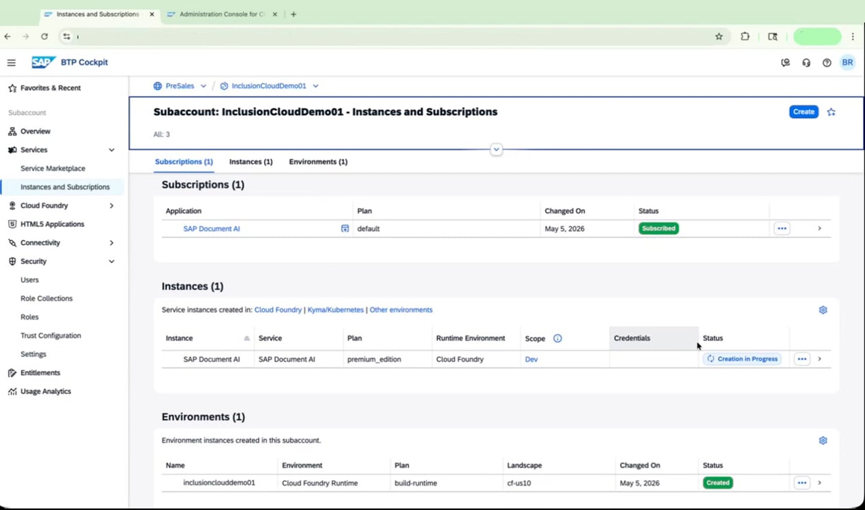Open HTML5 Applications
The width and height of the screenshot is (865, 510).
point(53,224)
